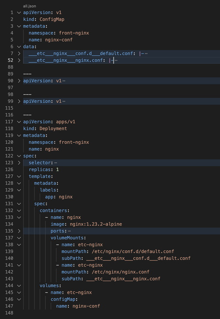Click the fold ellipsis on line 90
This screenshot has height=319, width=220.
click(x=64, y=81)
